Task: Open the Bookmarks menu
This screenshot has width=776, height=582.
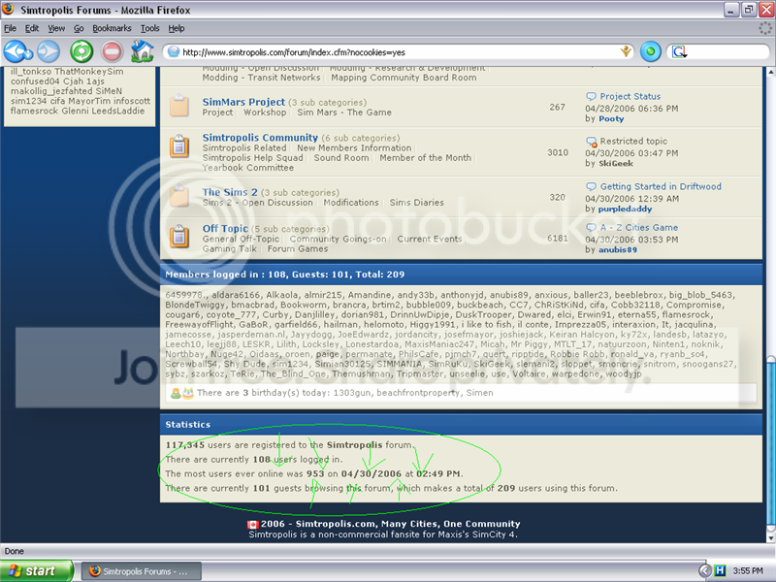Action: tap(112, 28)
